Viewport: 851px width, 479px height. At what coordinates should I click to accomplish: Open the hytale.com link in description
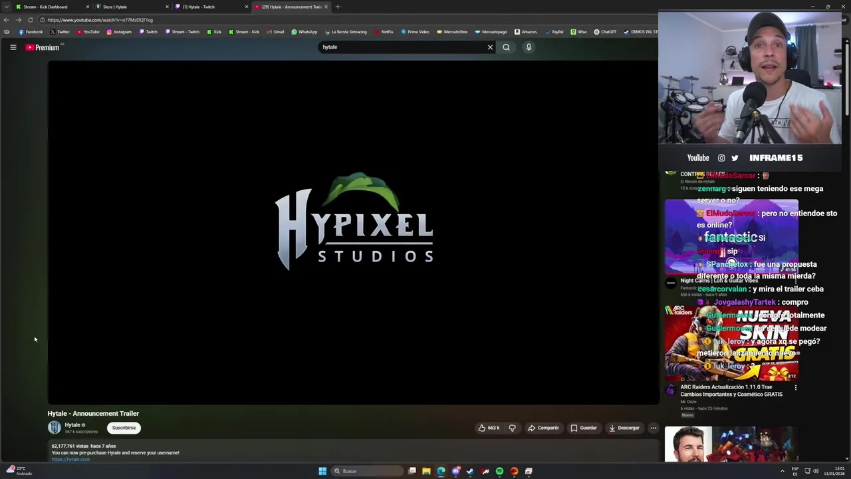pyautogui.click(x=70, y=459)
